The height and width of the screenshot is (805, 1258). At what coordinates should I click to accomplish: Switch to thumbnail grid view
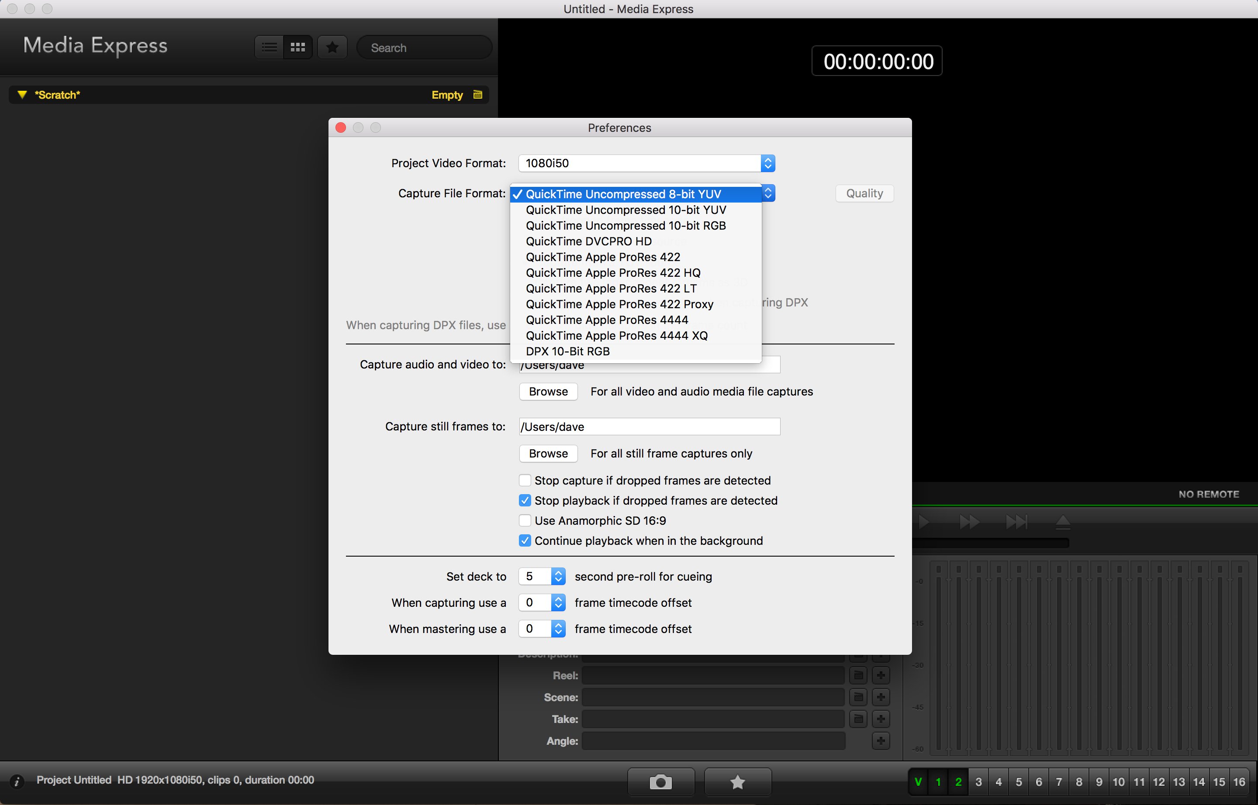coord(298,48)
